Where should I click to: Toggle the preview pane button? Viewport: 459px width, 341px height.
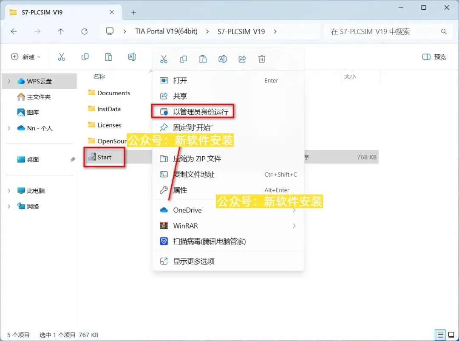click(434, 57)
